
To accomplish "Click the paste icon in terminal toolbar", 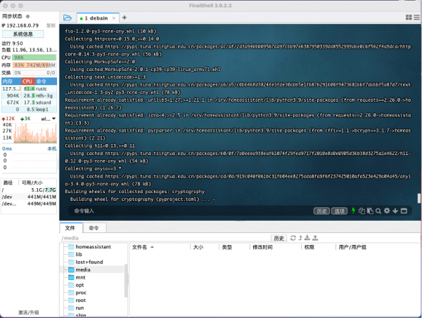I will (x=369, y=211).
